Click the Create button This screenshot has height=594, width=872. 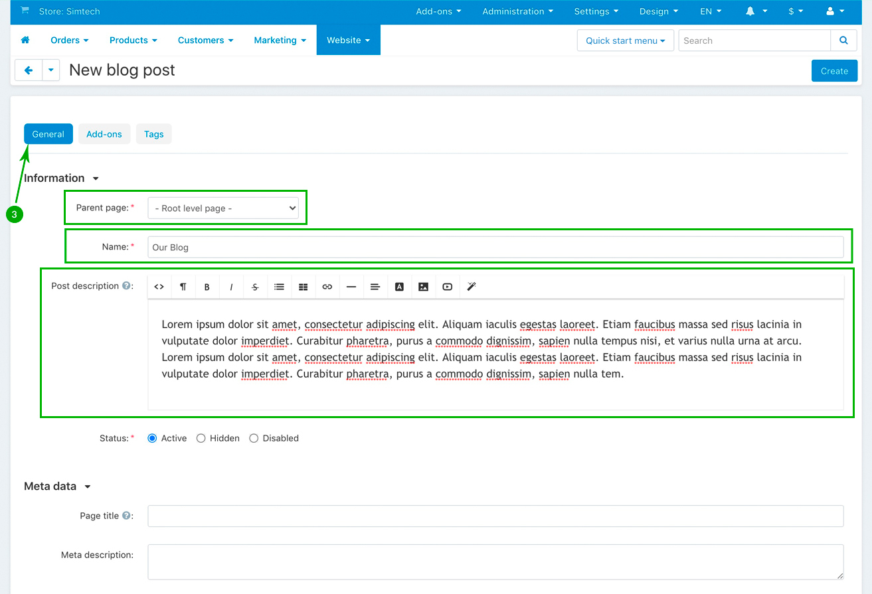tap(834, 71)
